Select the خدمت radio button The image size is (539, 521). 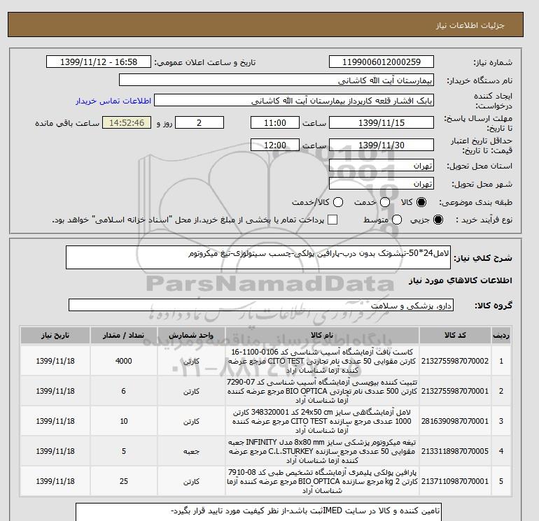[x=385, y=202]
